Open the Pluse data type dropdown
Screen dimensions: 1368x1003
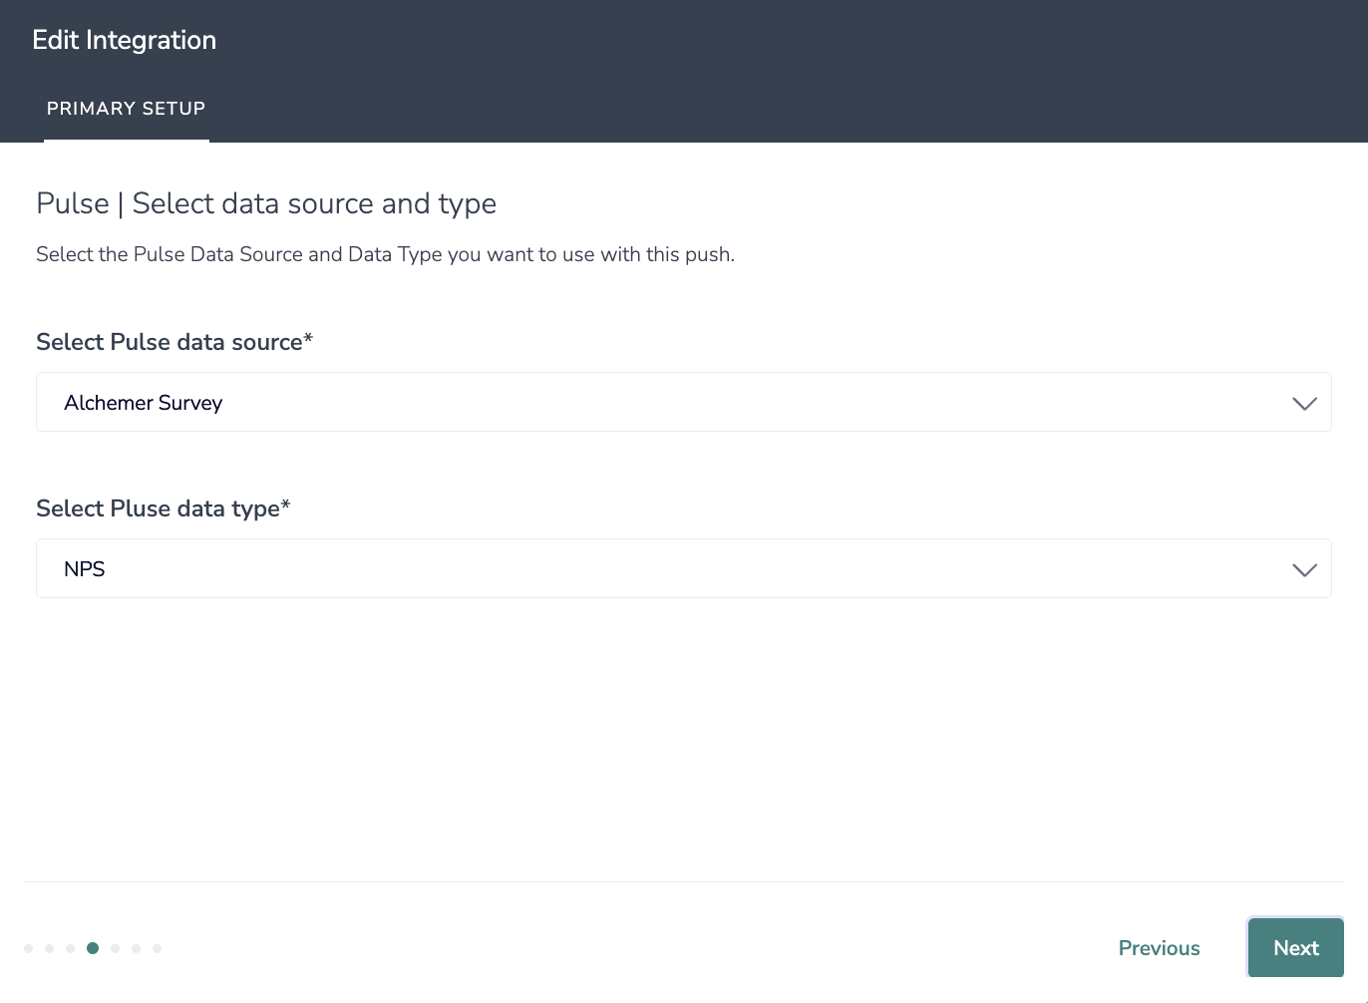pyautogui.click(x=683, y=568)
